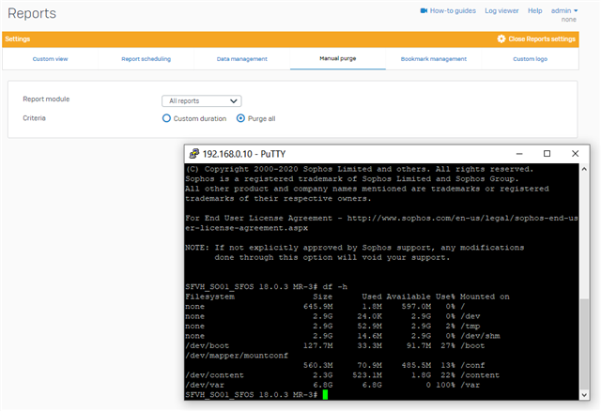
Task: Click the '/tmp' mount point text
Action: click(470, 326)
